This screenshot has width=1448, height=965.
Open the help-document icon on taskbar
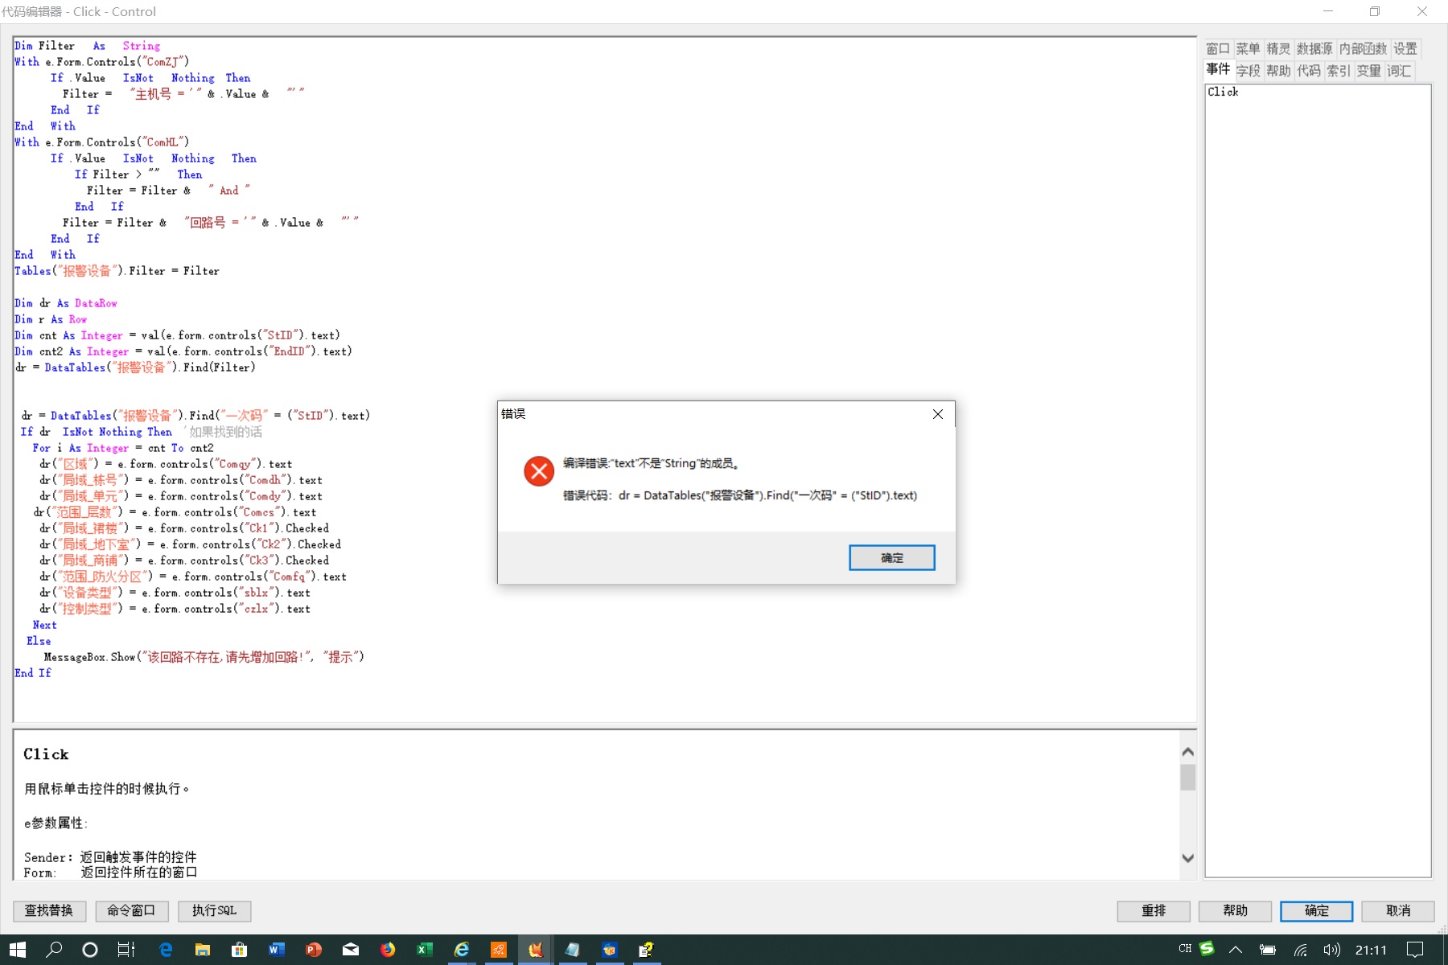click(x=647, y=950)
